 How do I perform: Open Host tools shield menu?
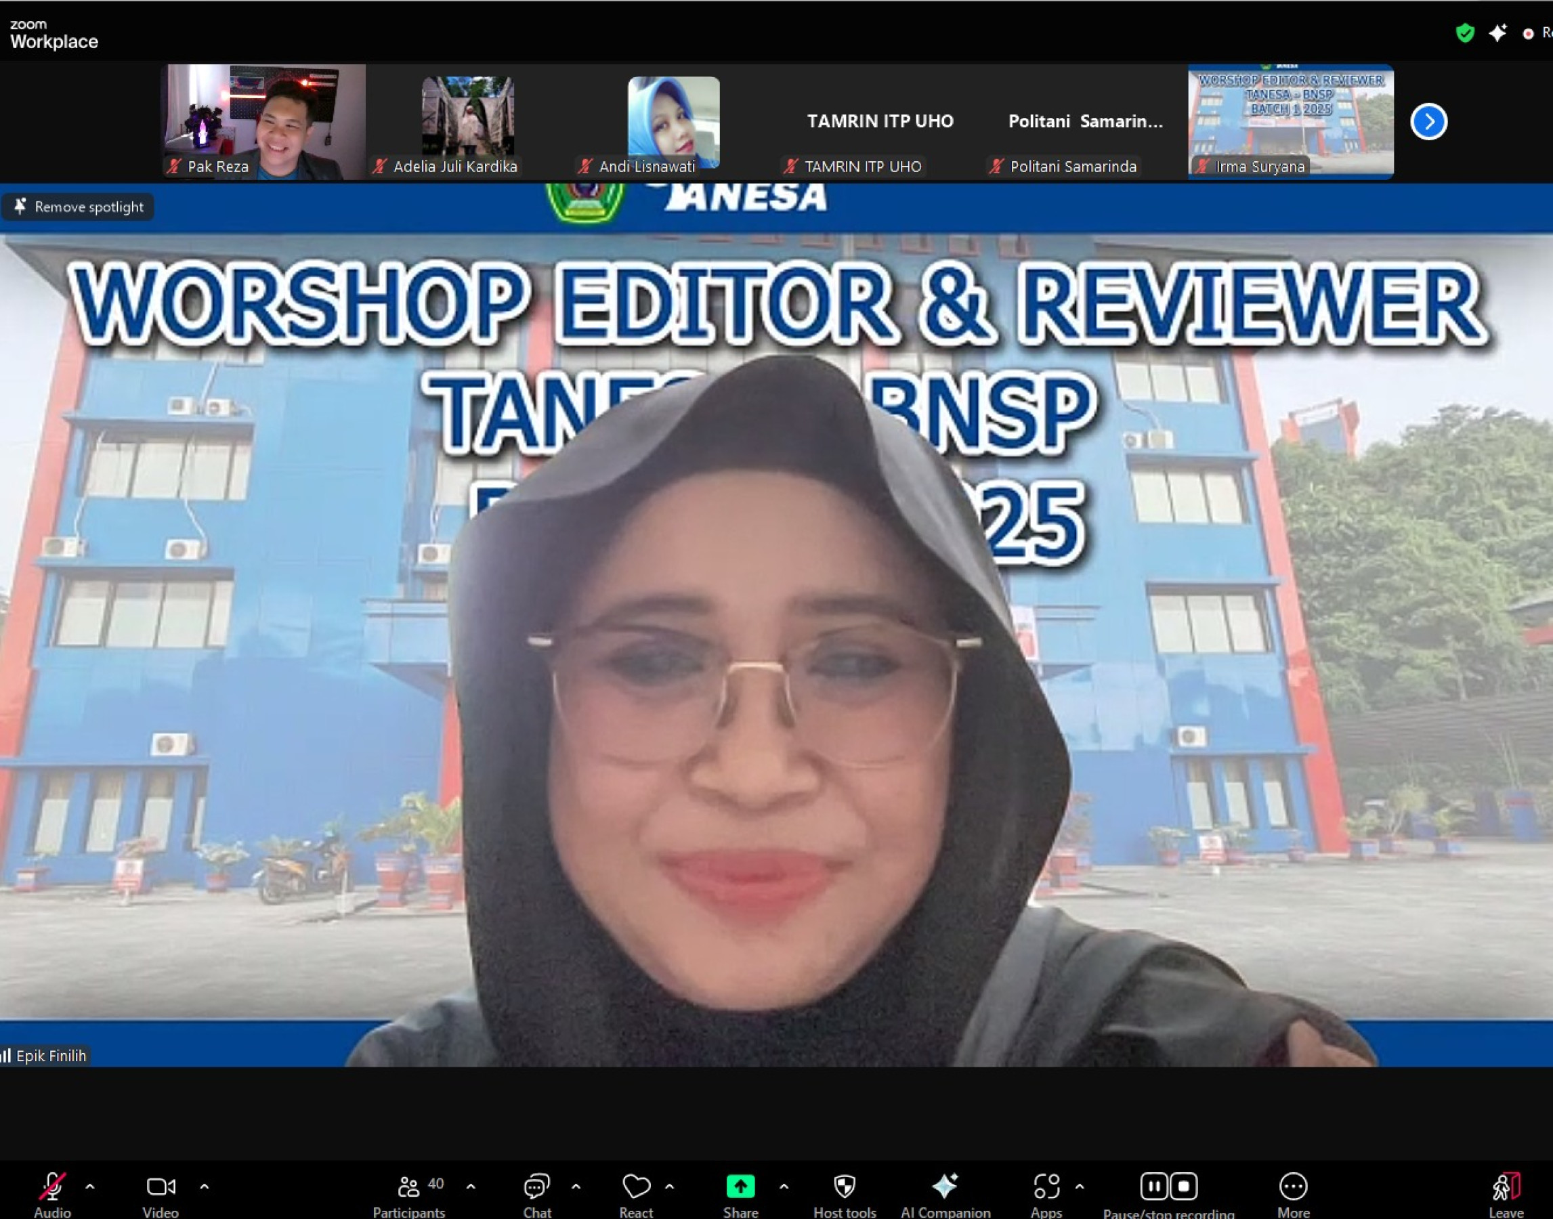(845, 1186)
